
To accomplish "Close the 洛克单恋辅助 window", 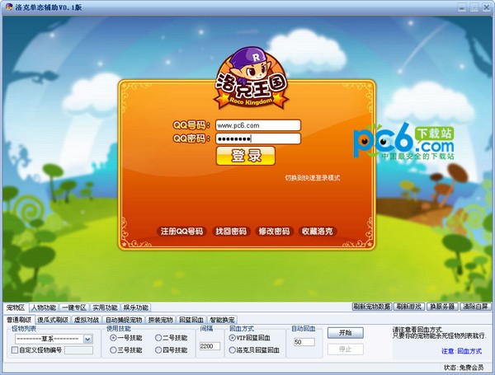I will click(x=486, y=7).
